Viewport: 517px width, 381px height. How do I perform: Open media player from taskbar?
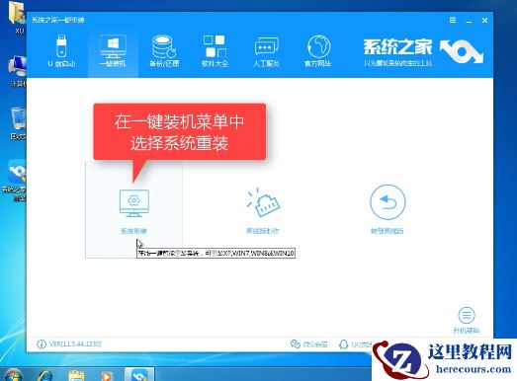tap(106, 375)
